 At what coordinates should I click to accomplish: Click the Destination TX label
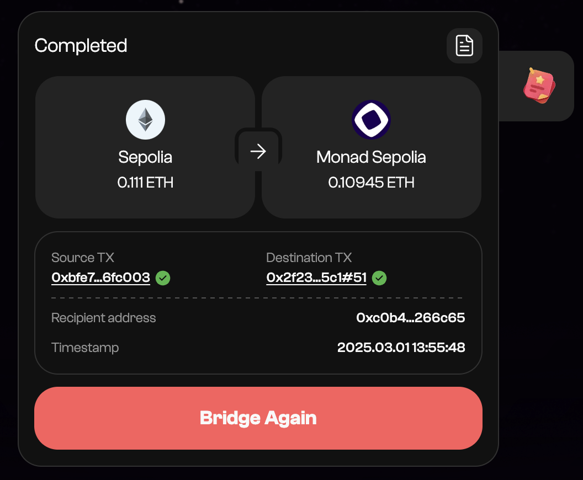309,258
